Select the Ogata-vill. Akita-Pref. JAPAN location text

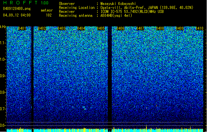(x=147, y=8)
